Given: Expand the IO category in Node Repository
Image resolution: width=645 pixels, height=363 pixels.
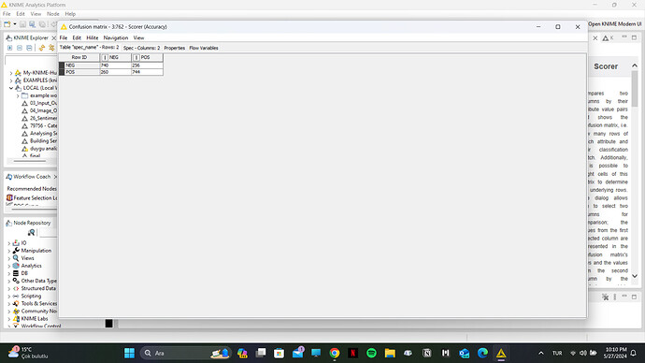Looking at the screenshot, I should click(9, 243).
